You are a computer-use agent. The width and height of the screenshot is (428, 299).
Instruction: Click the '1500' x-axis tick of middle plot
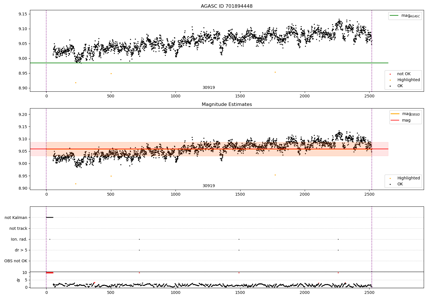coord(240,194)
